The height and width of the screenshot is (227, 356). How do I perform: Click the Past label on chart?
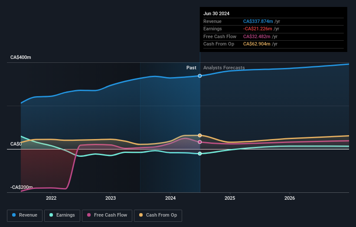(x=191, y=68)
